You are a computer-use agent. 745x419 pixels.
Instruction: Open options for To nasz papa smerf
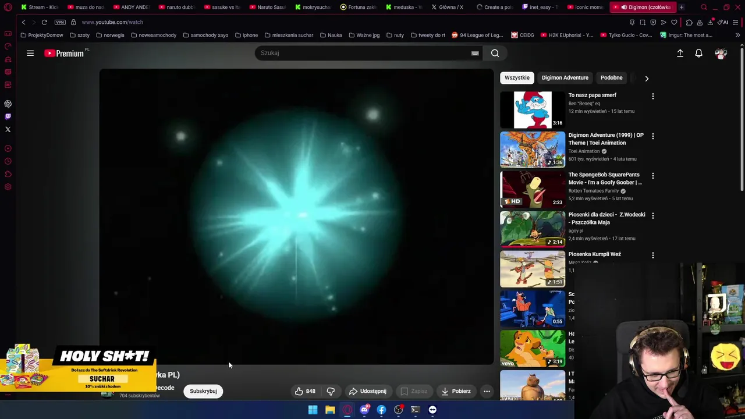[652, 96]
